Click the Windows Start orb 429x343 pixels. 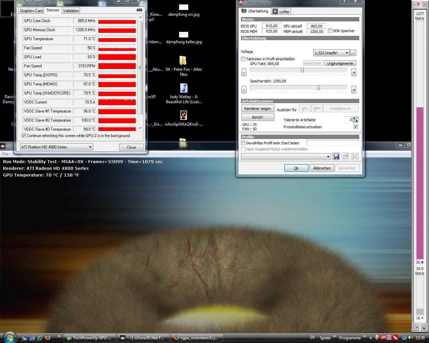(x=9, y=337)
